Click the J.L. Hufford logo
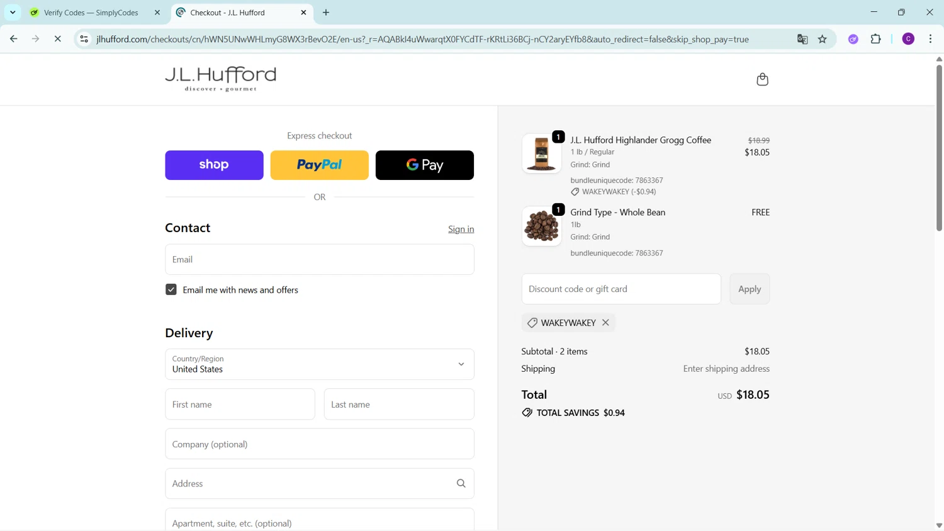The image size is (944, 531). [220, 79]
